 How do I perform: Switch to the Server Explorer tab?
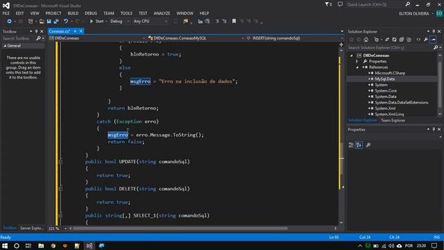pos(31,228)
